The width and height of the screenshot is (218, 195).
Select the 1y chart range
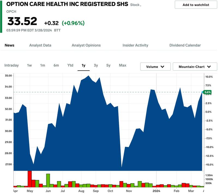(x=83, y=65)
